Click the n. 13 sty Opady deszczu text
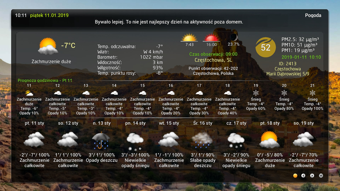The width and height of the screenshot is (340, 191). pyautogui.click(x=101, y=160)
